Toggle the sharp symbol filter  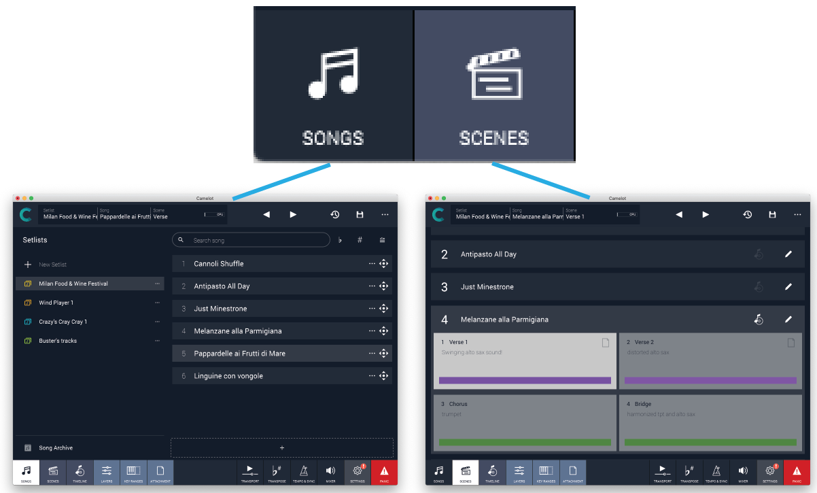360,239
